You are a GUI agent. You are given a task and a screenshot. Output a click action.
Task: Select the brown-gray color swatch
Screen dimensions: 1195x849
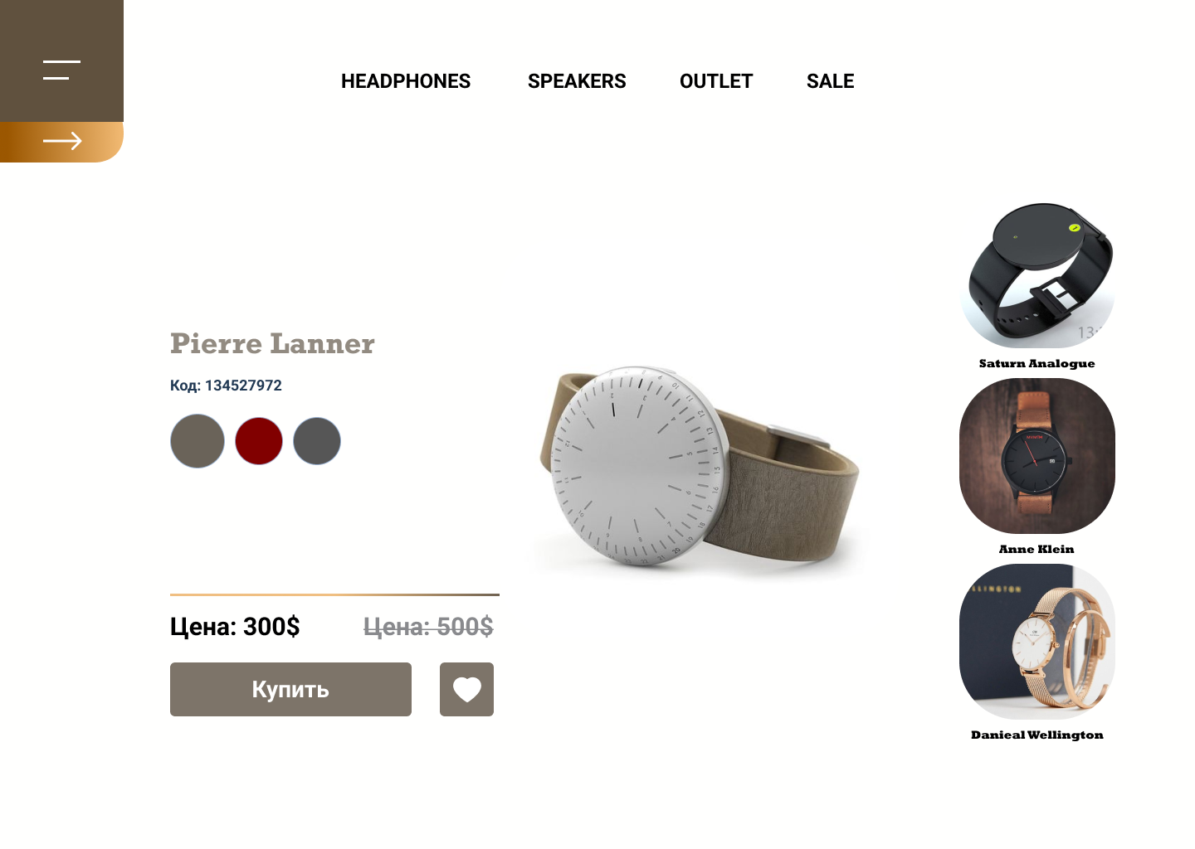[x=198, y=441]
